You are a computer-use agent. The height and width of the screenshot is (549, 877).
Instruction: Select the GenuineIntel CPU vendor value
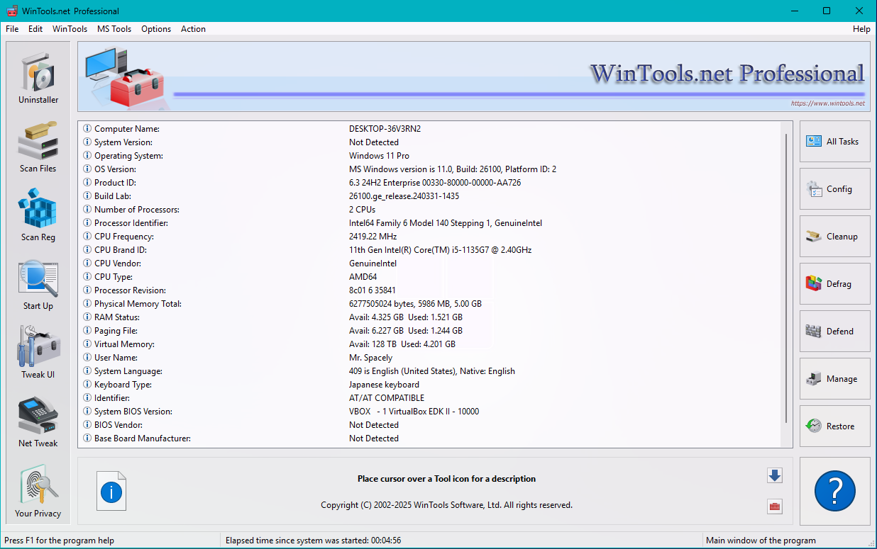click(373, 264)
